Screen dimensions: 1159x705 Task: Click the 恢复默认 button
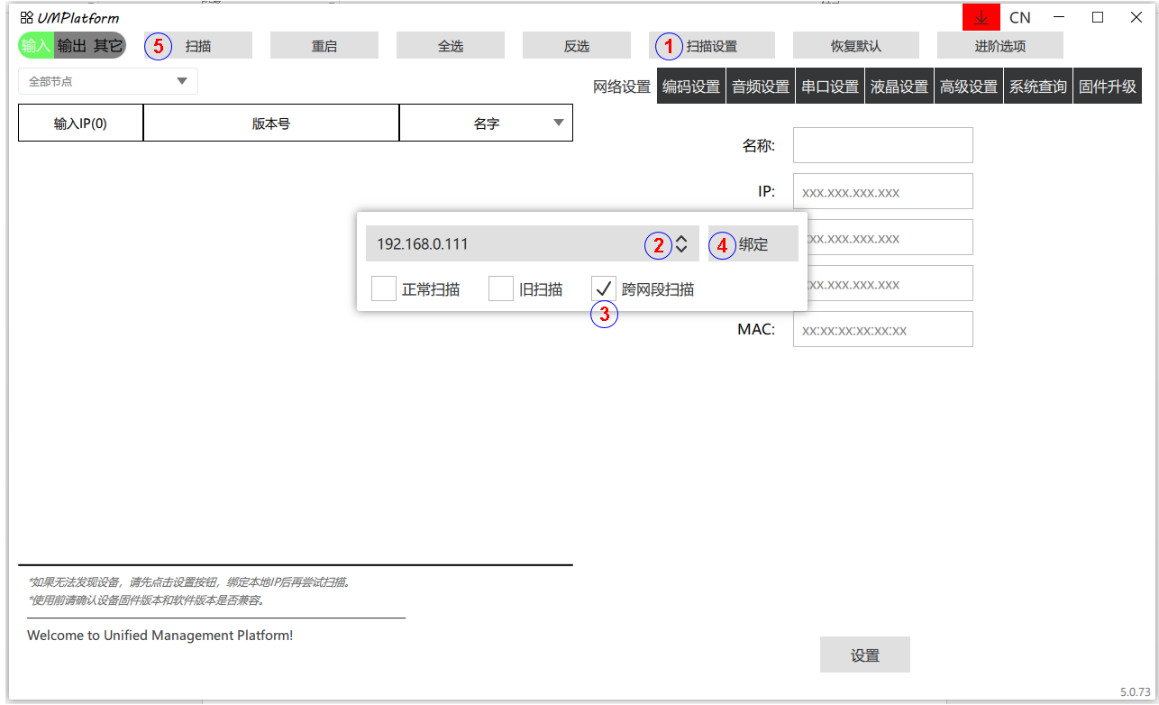pyautogui.click(x=856, y=46)
